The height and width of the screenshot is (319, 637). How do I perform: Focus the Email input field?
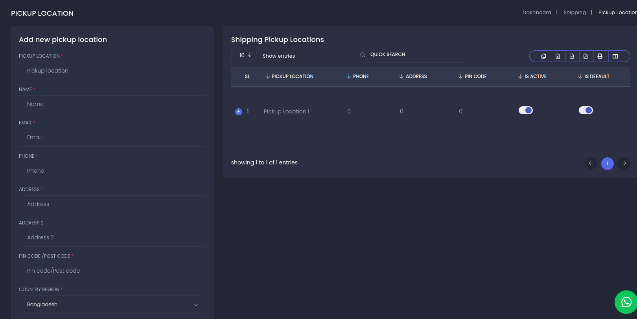pos(112,138)
